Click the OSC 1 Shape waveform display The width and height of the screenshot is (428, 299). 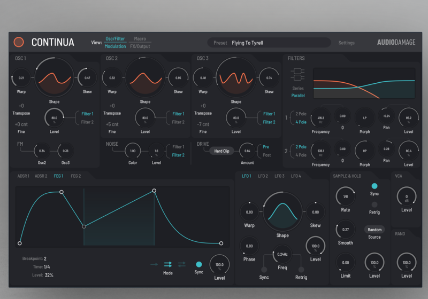55,78
